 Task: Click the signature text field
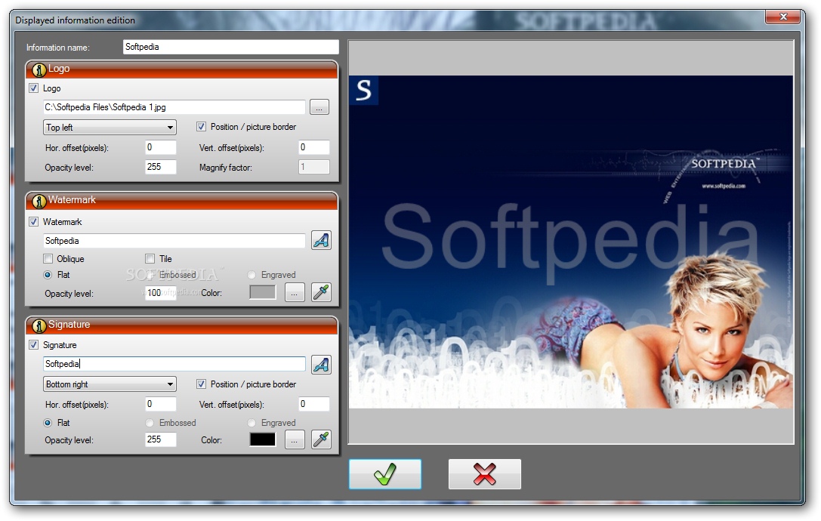coord(174,364)
